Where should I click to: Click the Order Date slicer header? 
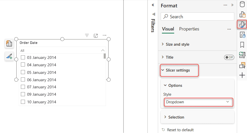click(29, 43)
